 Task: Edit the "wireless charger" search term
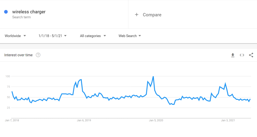[29, 12]
